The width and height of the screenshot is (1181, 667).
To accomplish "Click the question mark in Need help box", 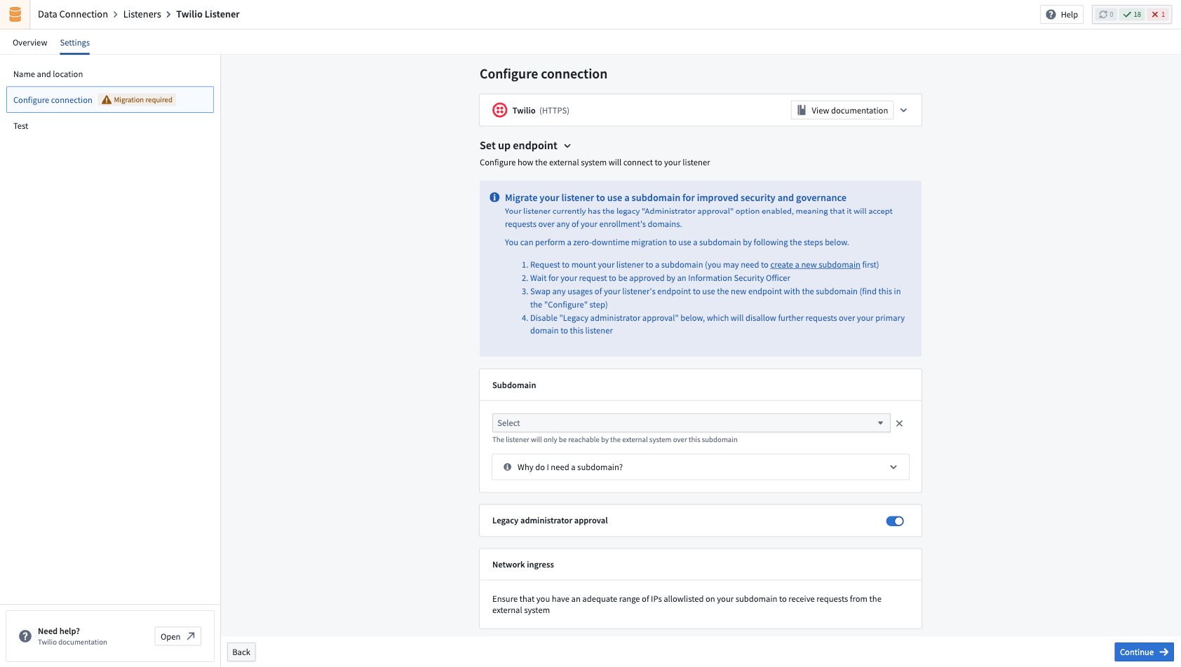I will [25, 635].
